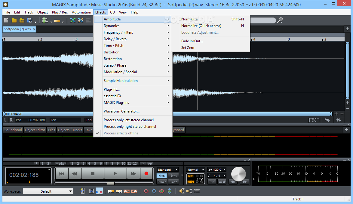Close the Softpedia (2).wav tab
The width and height of the screenshot is (353, 204).
pyautogui.click(x=34, y=29)
